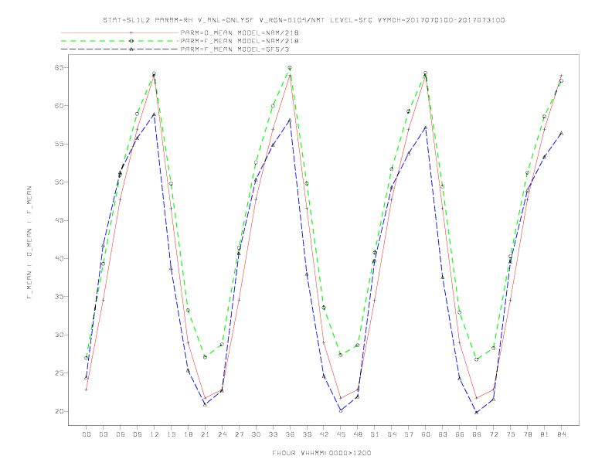Click y-axis tick value 45
The height and width of the screenshot is (473, 612).
pyautogui.click(x=59, y=220)
